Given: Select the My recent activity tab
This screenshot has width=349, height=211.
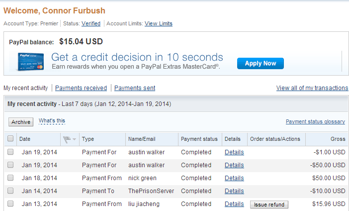Looking at the screenshot, I should tap(26, 88).
